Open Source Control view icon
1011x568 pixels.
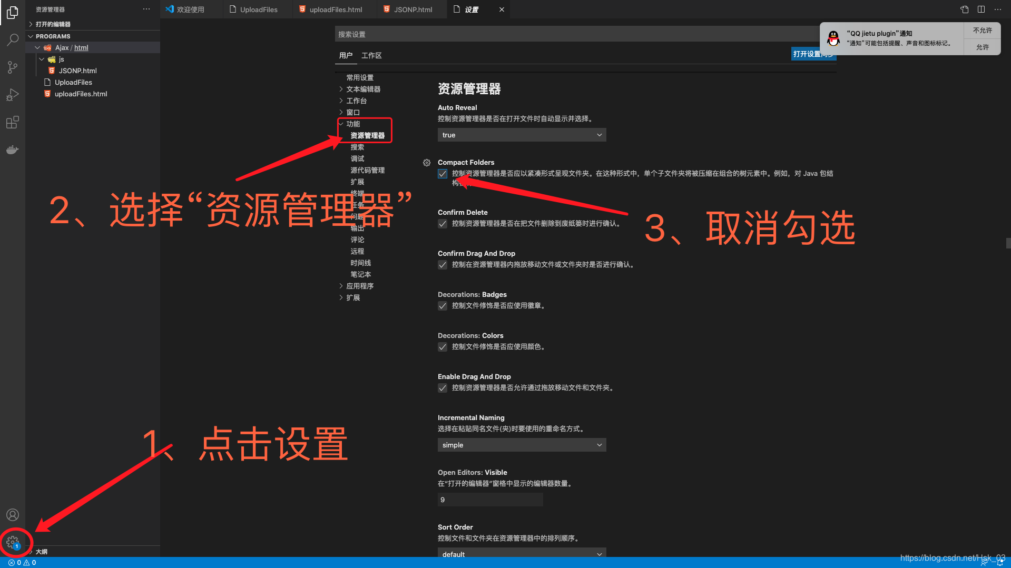coord(13,67)
